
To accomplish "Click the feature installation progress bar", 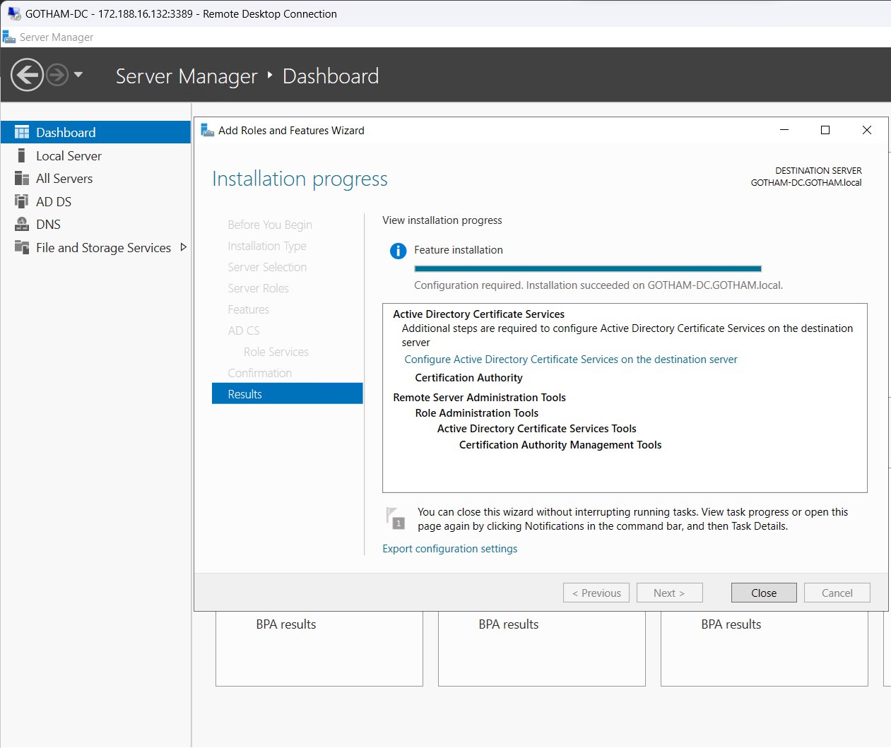I will click(x=587, y=268).
